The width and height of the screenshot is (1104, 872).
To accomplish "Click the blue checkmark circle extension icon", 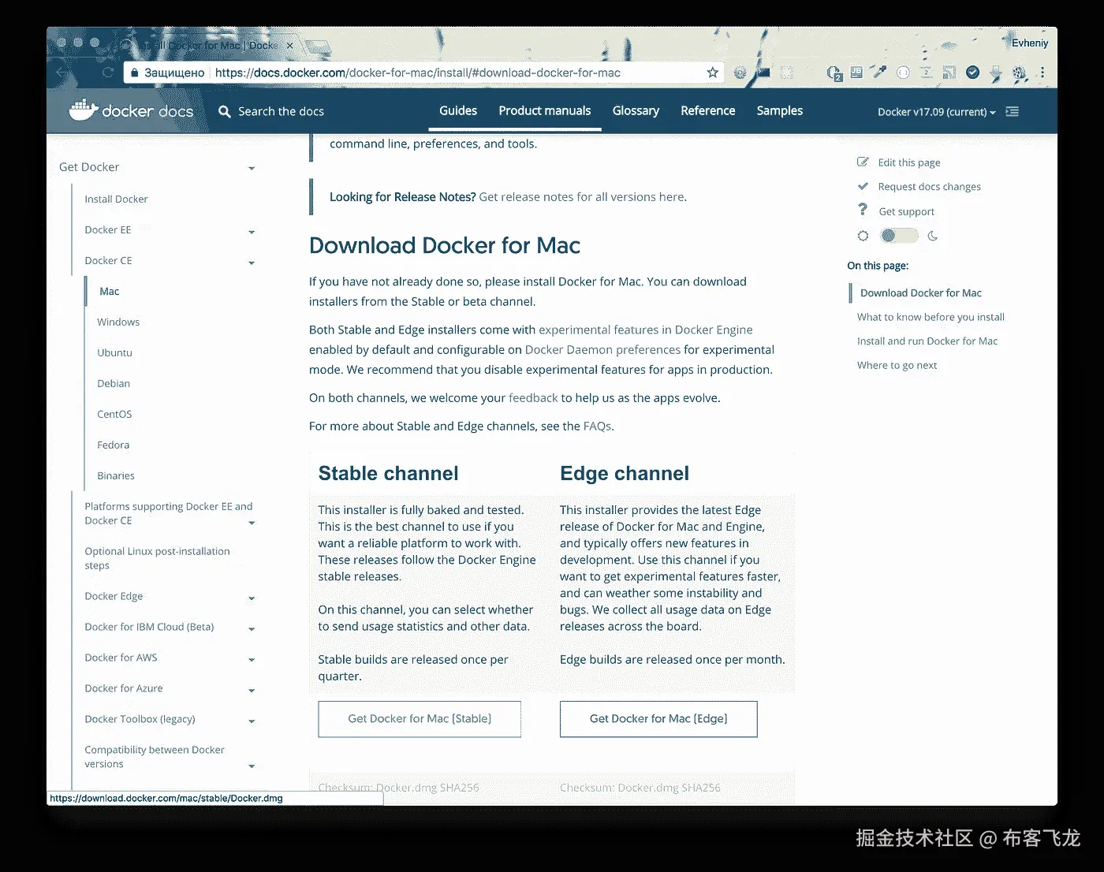I will (x=972, y=73).
